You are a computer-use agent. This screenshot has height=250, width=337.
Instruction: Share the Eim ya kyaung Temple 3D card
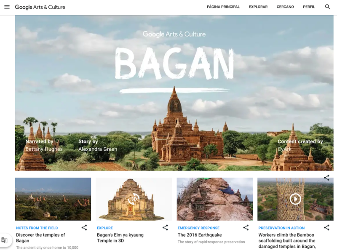(165, 228)
